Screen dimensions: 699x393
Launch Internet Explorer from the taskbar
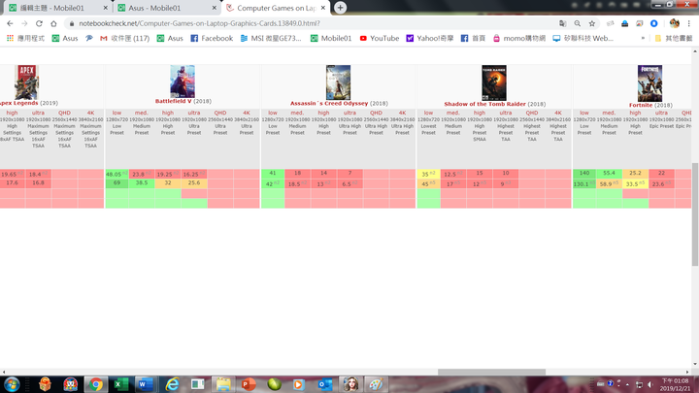click(x=172, y=384)
